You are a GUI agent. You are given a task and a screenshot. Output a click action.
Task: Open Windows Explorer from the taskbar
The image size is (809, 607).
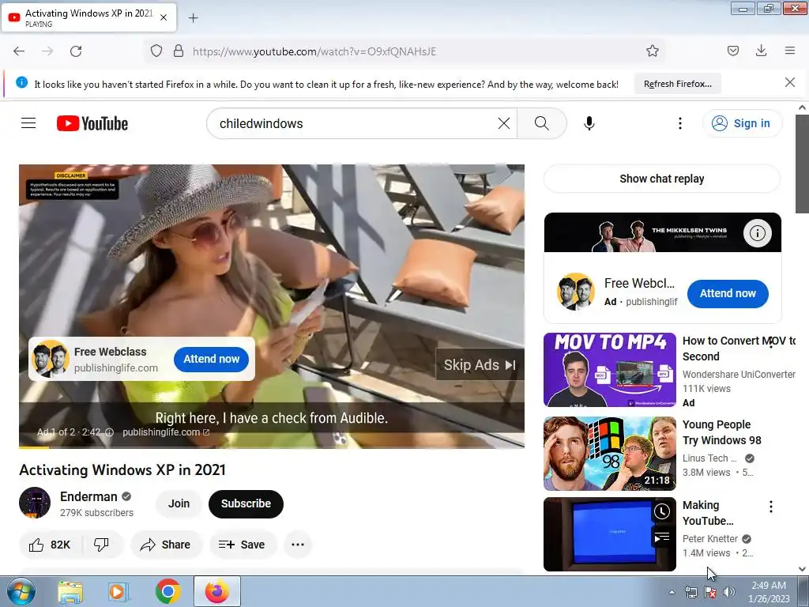coord(70,592)
